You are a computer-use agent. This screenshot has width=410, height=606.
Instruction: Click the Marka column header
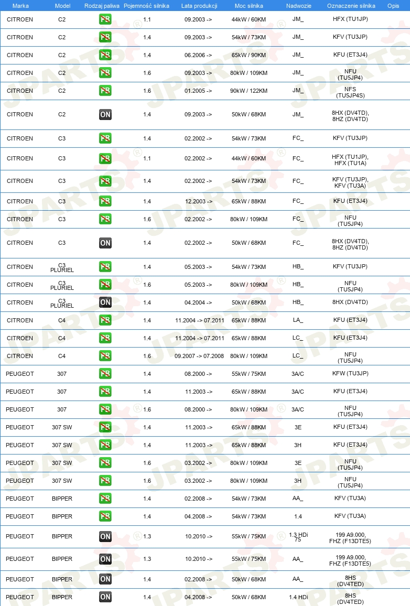tap(20, 6)
